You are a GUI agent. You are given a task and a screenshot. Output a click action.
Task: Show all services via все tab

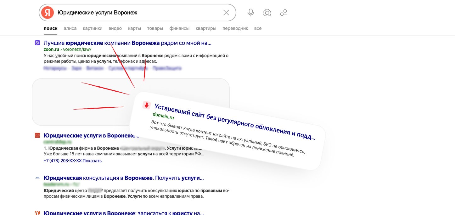click(x=258, y=28)
